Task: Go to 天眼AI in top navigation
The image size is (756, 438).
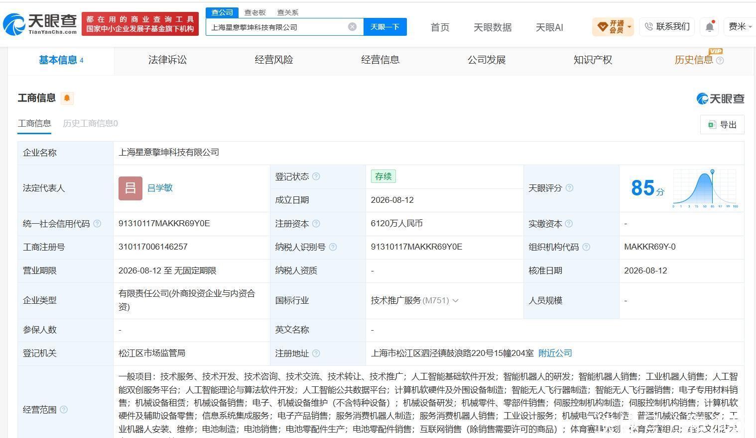Action: point(549,27)
